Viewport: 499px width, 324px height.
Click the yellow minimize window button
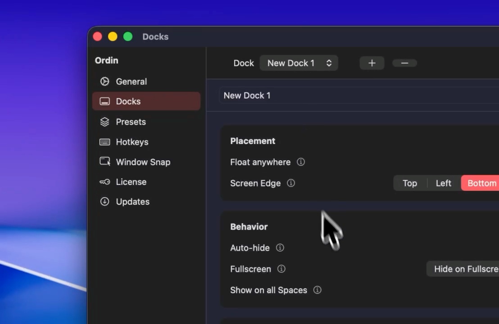[113, 36]
